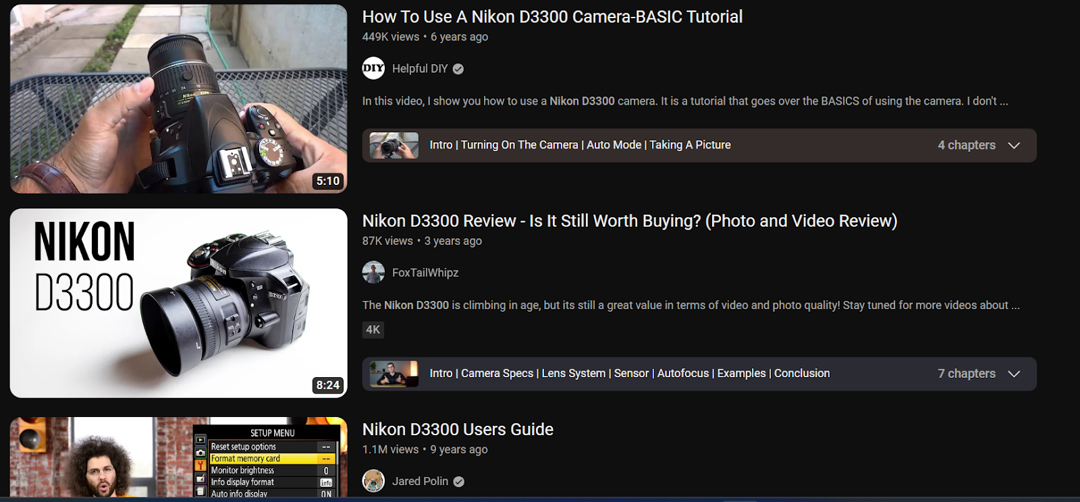Screen dimensions: 1080x502
Task: Click the 4K quality badge
Action: 373,329
